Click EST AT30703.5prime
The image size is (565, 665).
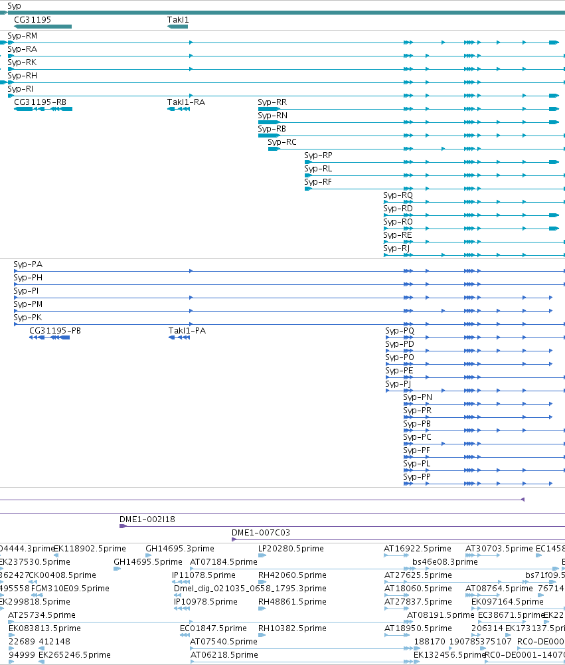click(x=499, y=549)
